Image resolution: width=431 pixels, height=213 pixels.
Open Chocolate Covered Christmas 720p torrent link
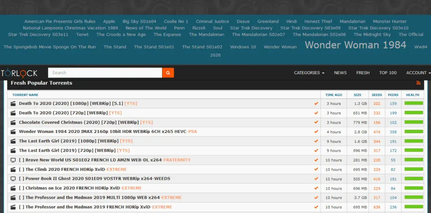[x=86, y=122]
